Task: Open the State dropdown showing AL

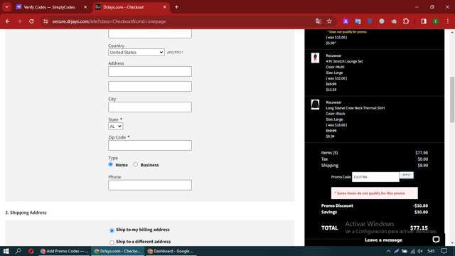Action: click(115, 127)
